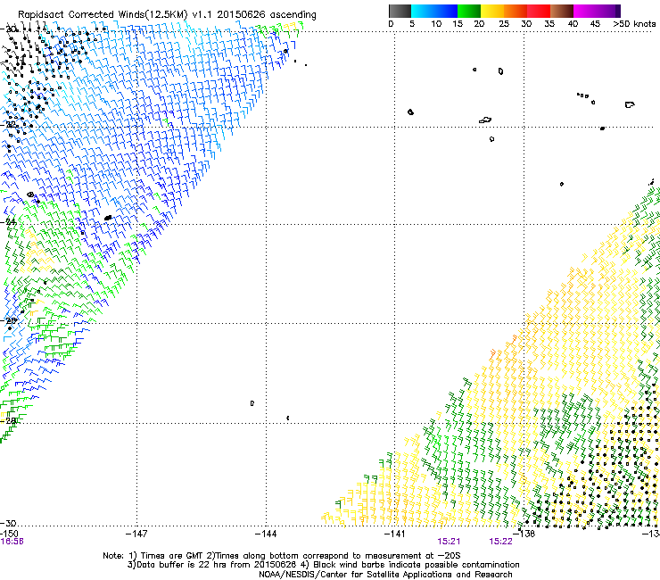Click the "20" legend scale label

pyautogui.click(x=479, y=24)
